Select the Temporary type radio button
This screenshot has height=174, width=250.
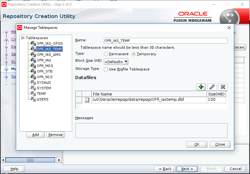134,54
